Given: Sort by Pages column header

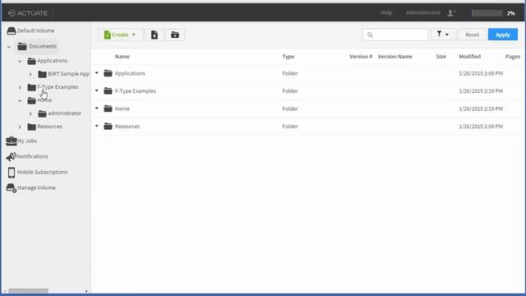Looking at the screenshot, I should (x=513, y=57).
